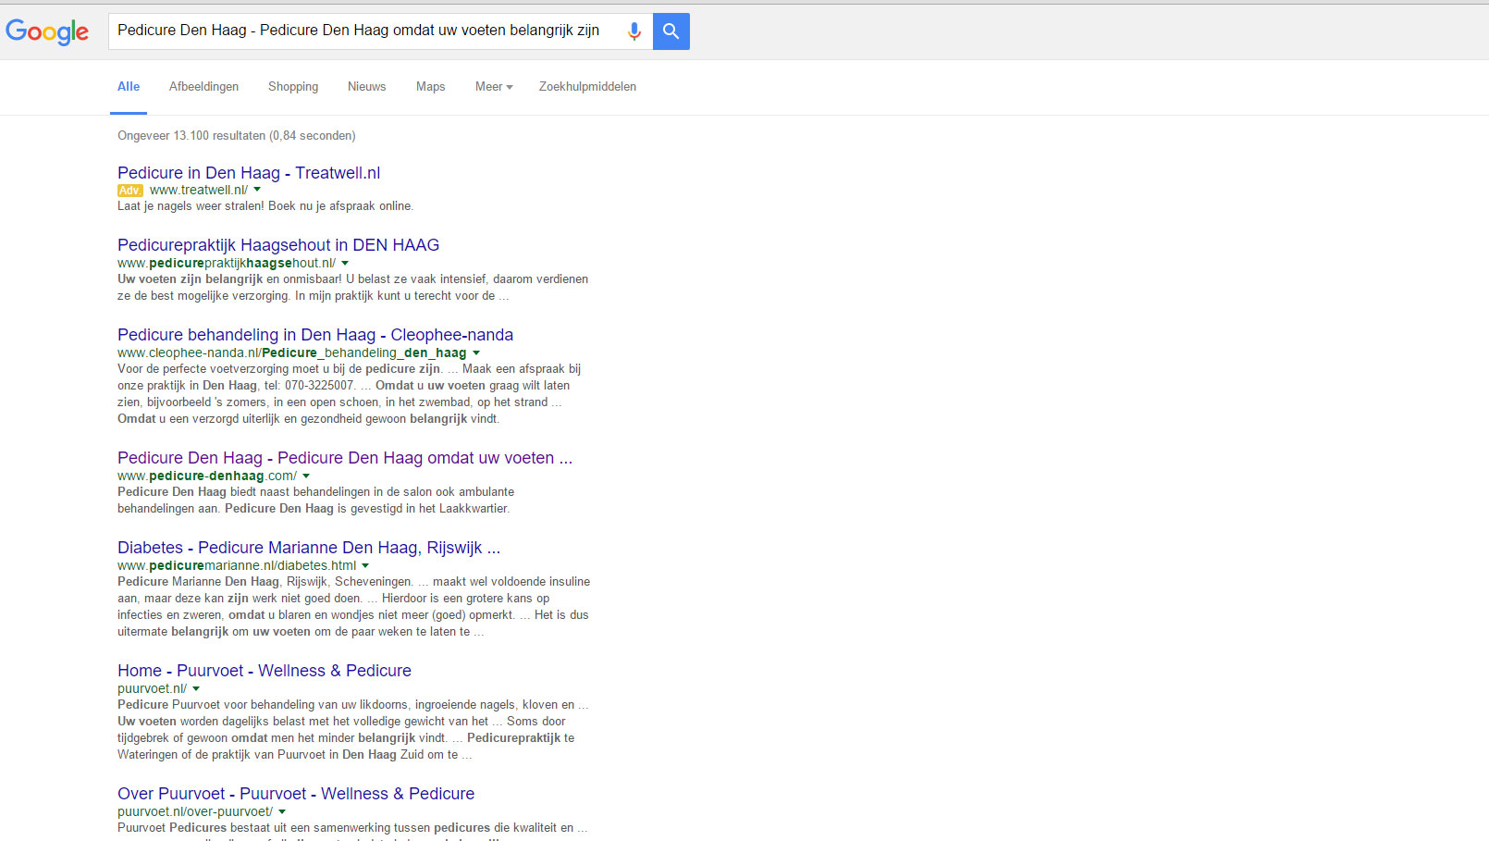The width and height of the screenshot is (1489, 841).
Task: Open Pedicure in Den Haag - Treatwell.nl ad
Action: [249, 173]
